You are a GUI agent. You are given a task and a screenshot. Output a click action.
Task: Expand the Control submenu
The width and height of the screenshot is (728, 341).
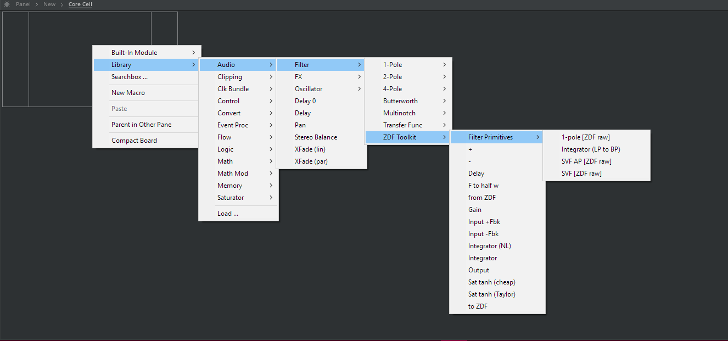(238, 101)
